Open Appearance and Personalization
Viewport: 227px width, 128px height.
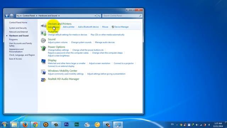click(x=16, y=50)
